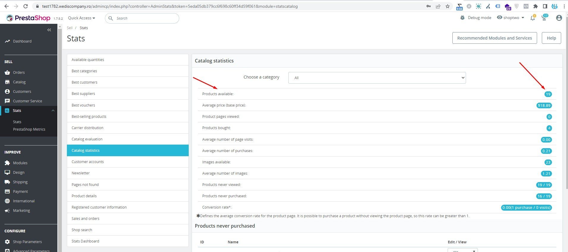Click the Orders basket icon
Image resolution: width=568 pixels, height=252 pixels.
point(7,72)
